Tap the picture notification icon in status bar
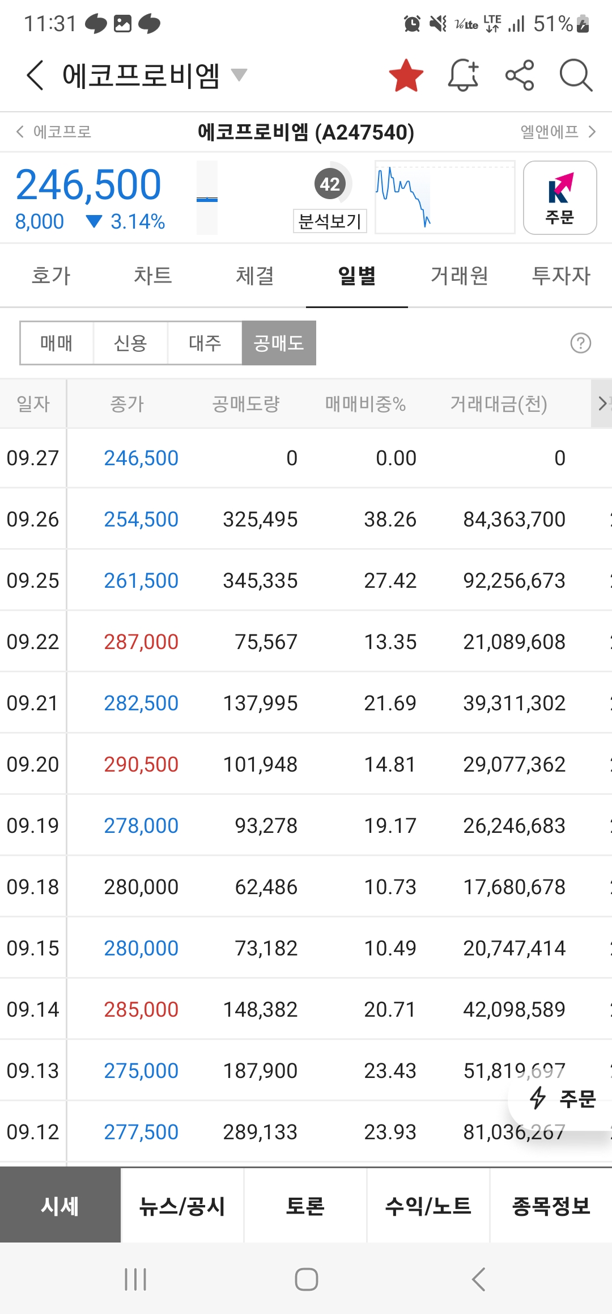Image resolution: width=612 pixels, height=1314 pixels. click(122, 23)
